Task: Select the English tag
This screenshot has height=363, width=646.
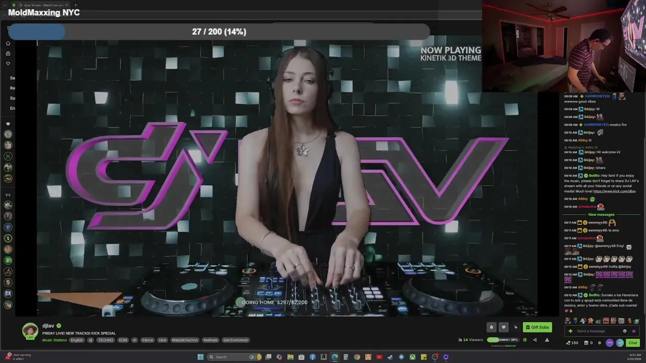Action: click(77, 340)
